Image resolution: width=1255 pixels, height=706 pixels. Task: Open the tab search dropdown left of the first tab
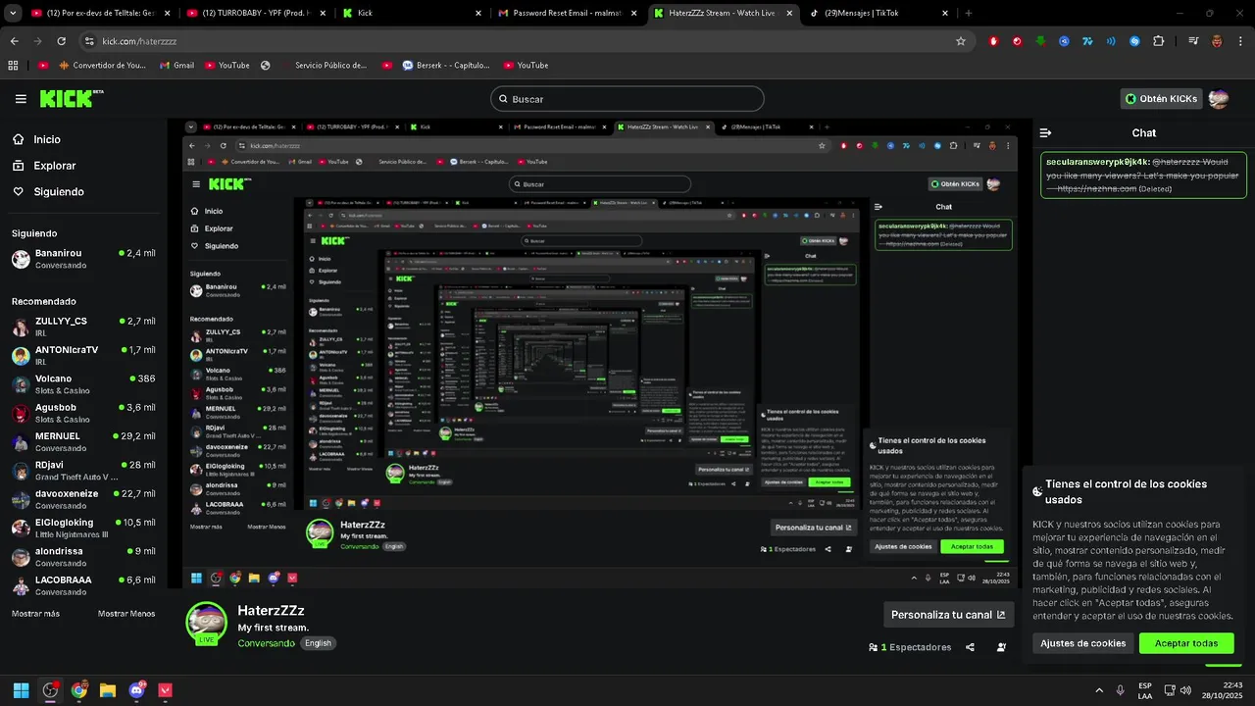(x=14, y=14)
